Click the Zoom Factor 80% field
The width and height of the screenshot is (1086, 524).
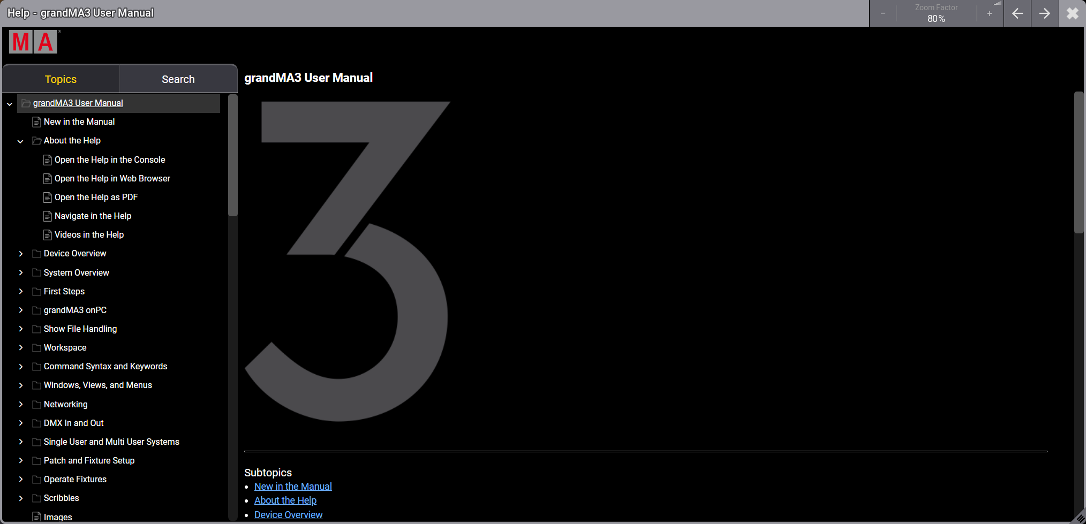(936, 13)
